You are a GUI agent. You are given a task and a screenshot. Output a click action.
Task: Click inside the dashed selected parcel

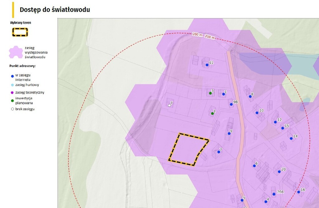pyautogui.click(x=187, y=150)
